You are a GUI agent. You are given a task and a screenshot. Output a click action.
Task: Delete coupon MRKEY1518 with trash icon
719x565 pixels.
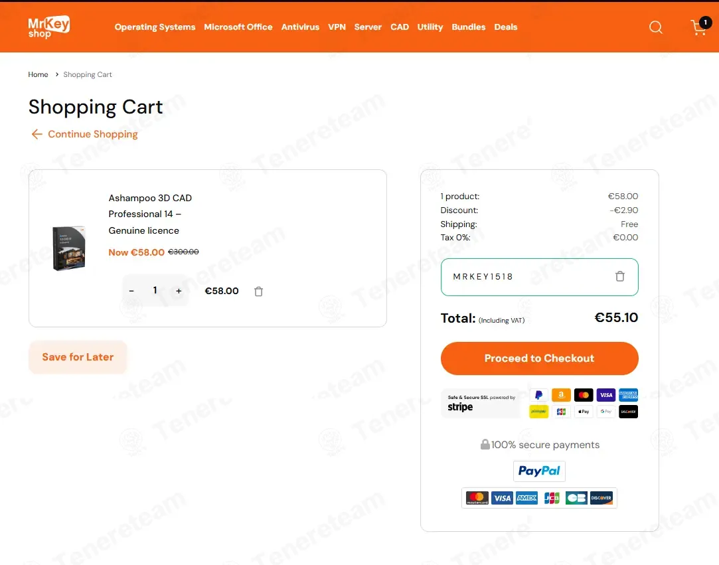point(620,276)
